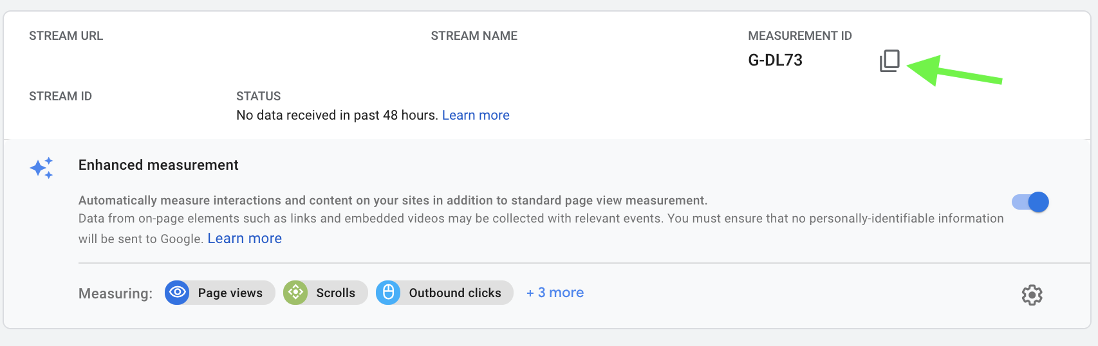The height and width of the screenshot is (346, 1098).
Task: Click the Enhanced measurement sparkle icon
Action: pyautogui.click(x=42, y=168)
